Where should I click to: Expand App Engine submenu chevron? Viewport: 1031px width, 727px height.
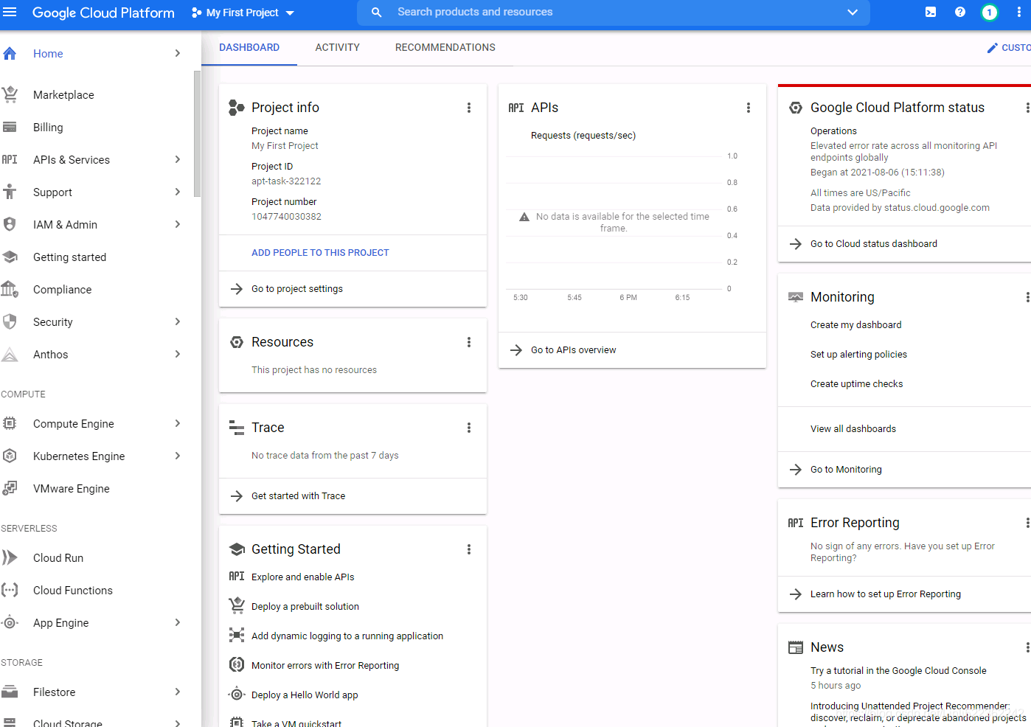coord(178,622)
